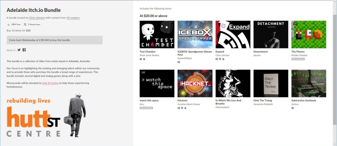Click Linux icon under Expand
This screenshot has width=337, height=146.
(220, 59)
